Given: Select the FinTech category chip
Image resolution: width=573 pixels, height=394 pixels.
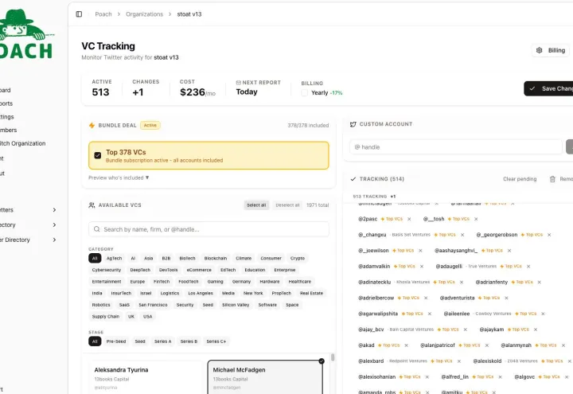Looking at the screenshot, I should [x=161, y=282].
